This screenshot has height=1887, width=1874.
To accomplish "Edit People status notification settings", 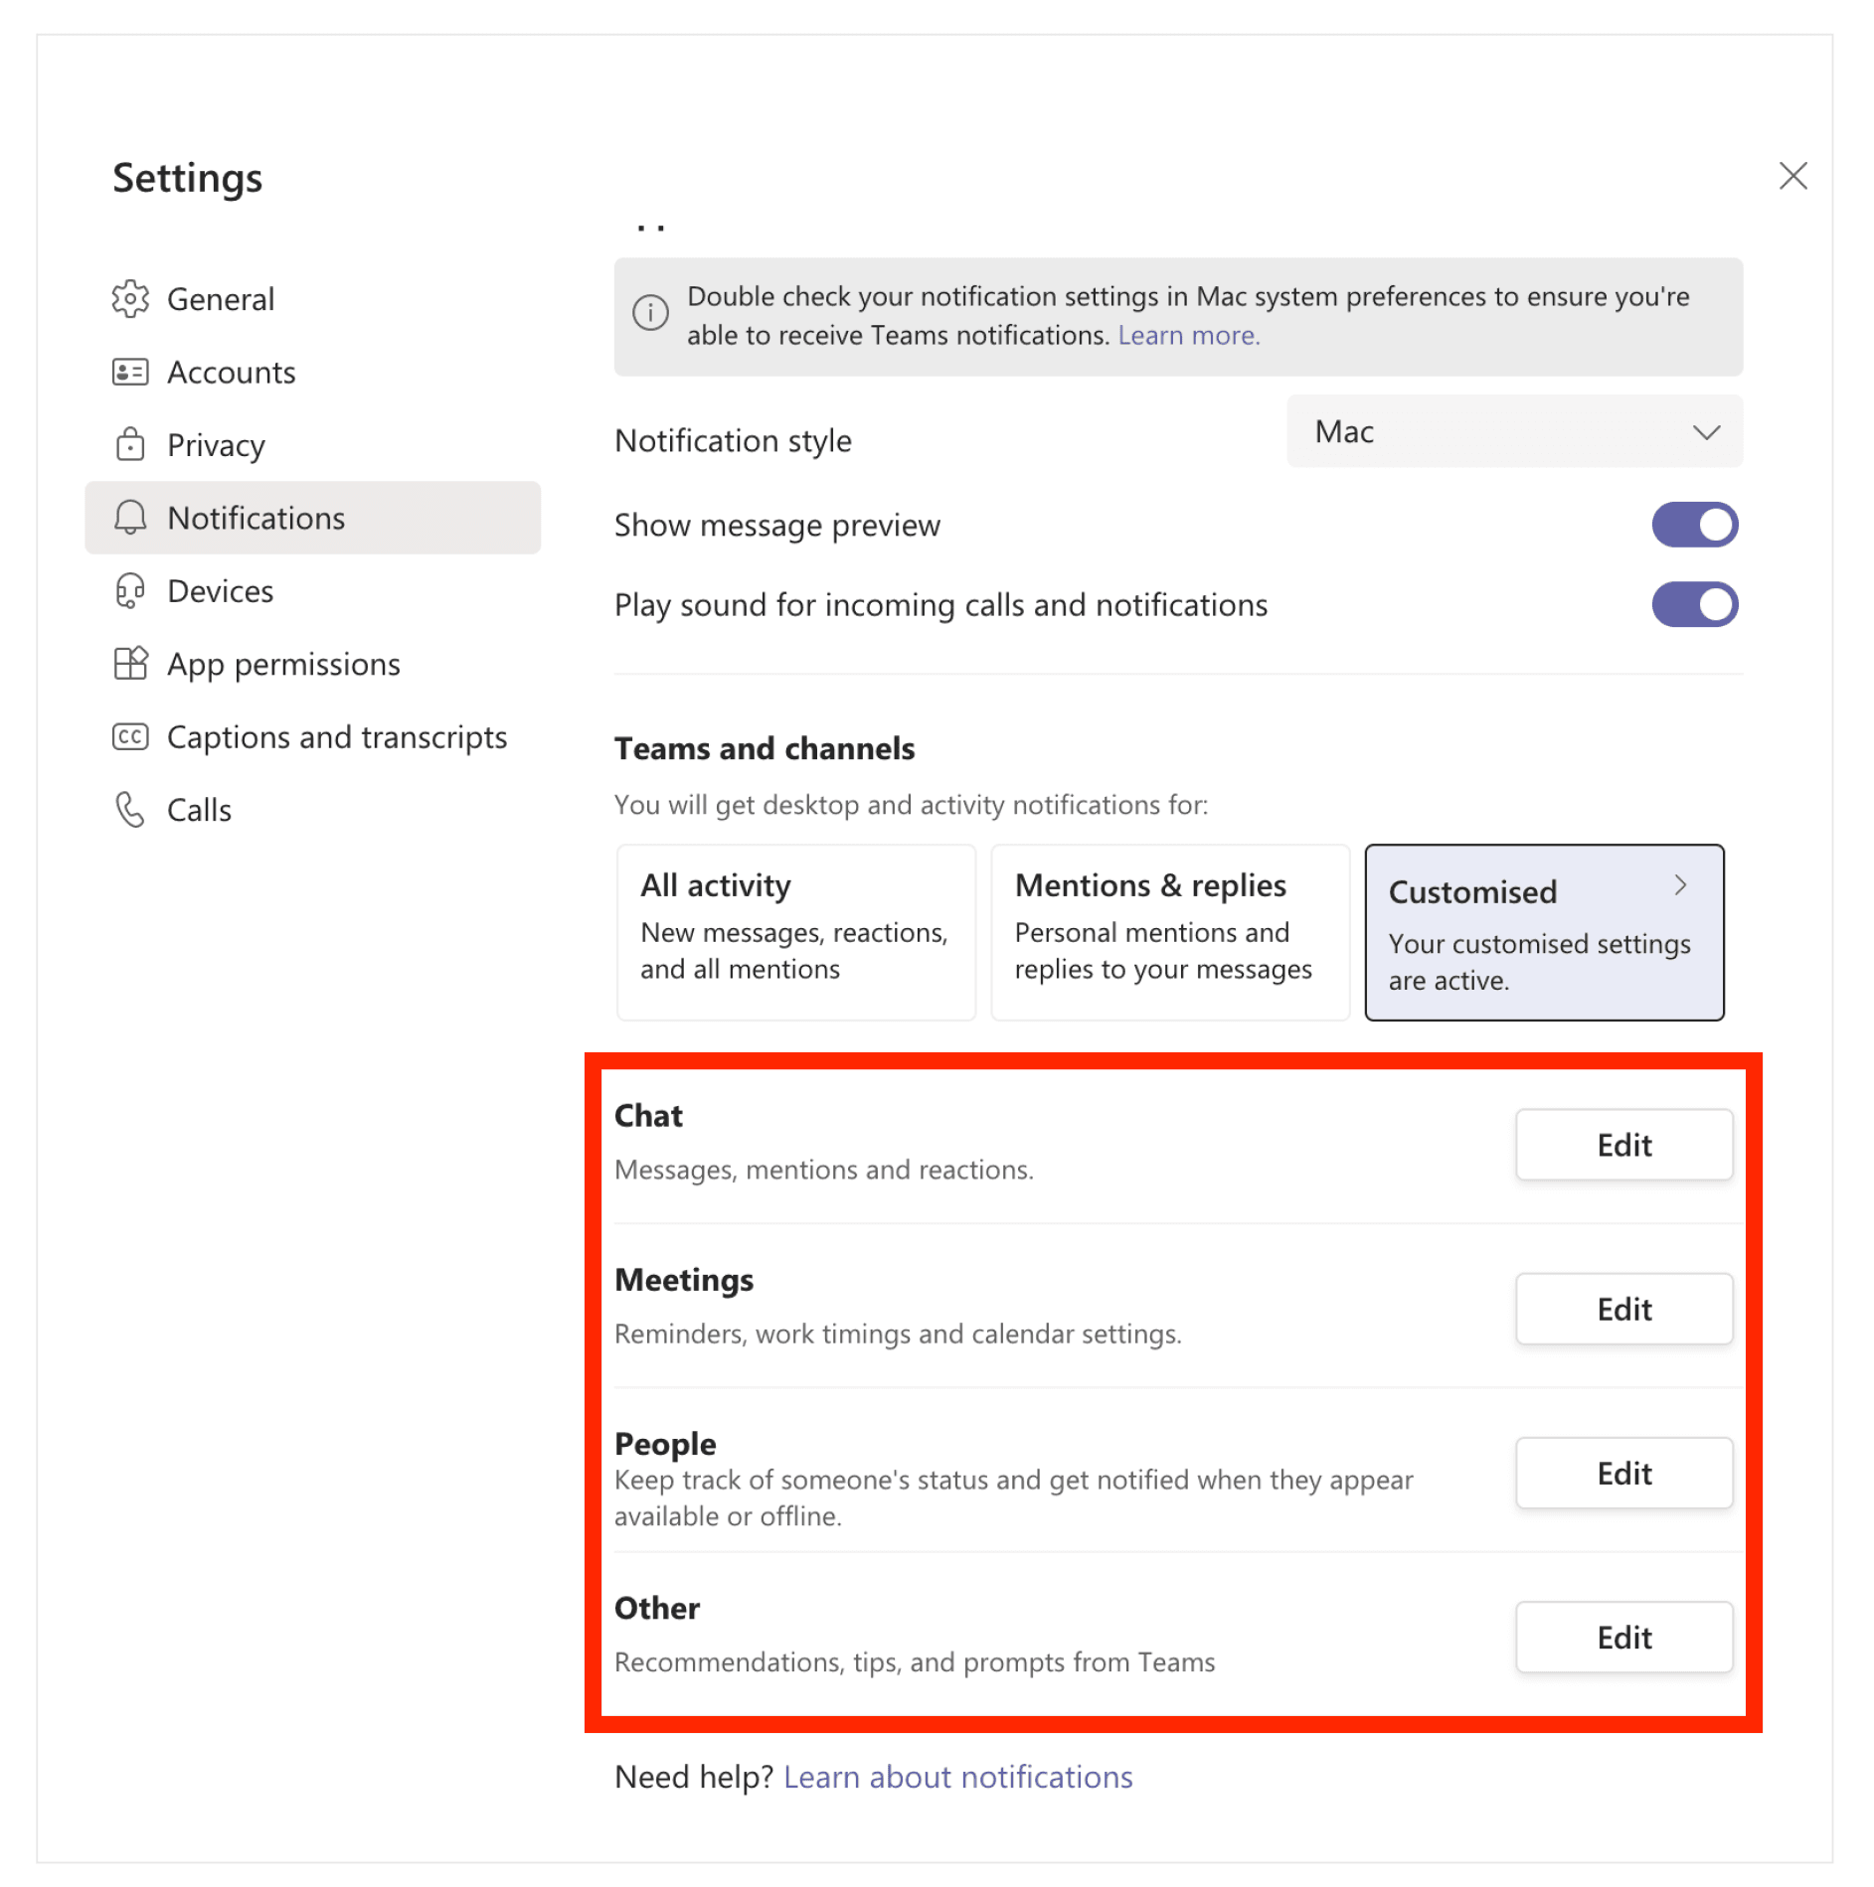I will (x=1623, y=1473).
